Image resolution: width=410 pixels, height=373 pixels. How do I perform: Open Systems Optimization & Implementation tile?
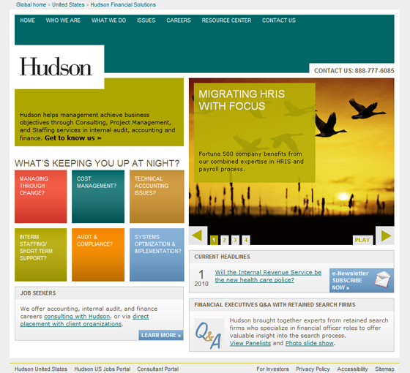click(x=157, y=255)
